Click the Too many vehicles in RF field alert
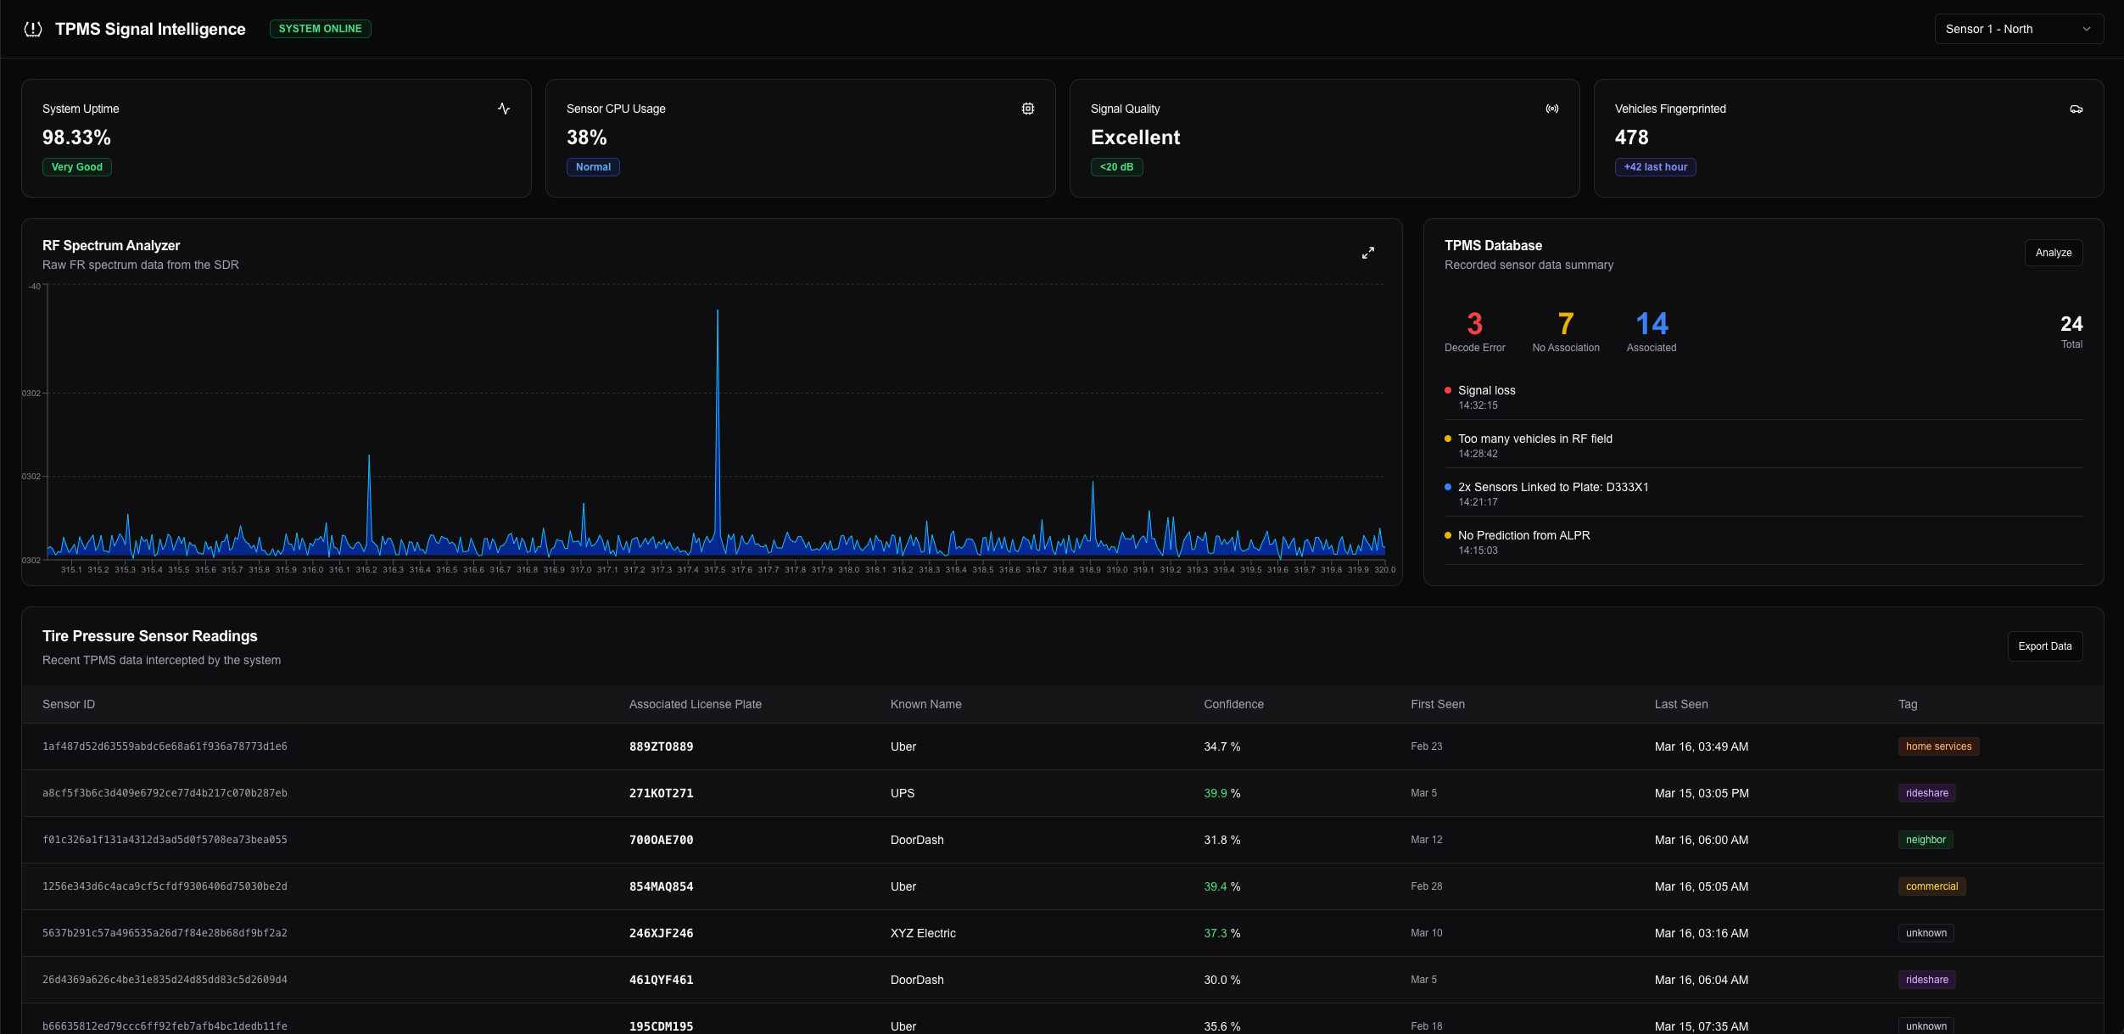The height and width of the screenshot is (1034, 2124). [x=1534, y=439]
